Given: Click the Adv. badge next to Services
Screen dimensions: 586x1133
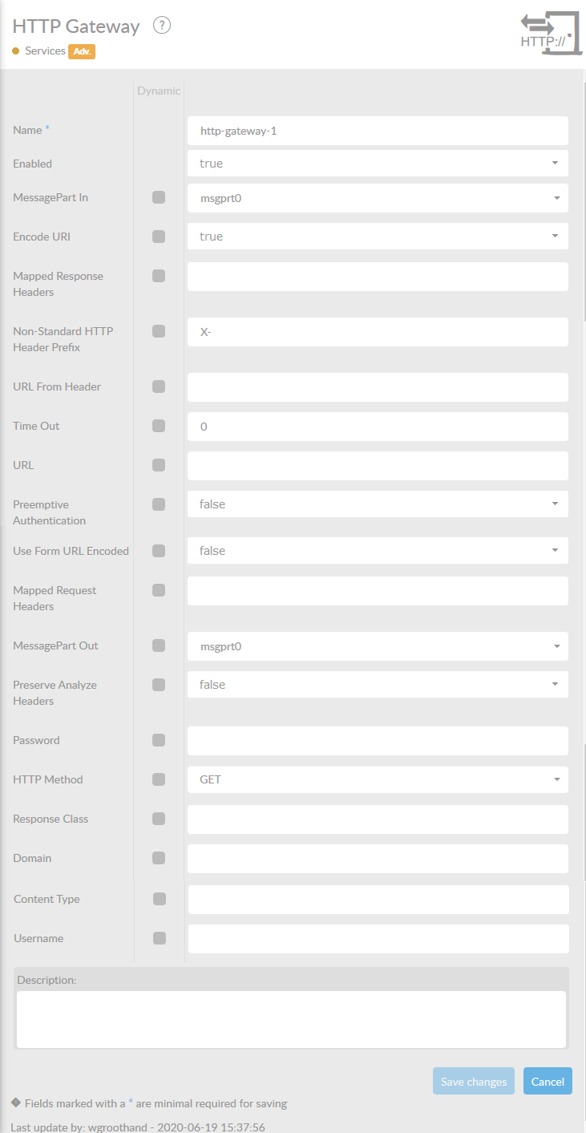Looking at the screenshot, I should [82, 51].
